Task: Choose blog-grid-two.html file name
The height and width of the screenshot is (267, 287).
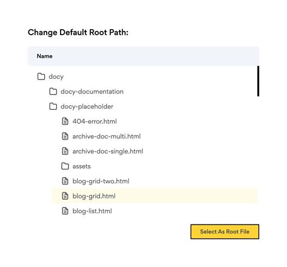Action: click(x=101, y=181)
